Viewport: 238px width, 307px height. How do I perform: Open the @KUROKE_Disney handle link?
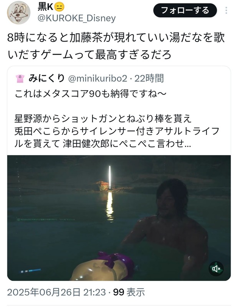(x=77, y=18)
